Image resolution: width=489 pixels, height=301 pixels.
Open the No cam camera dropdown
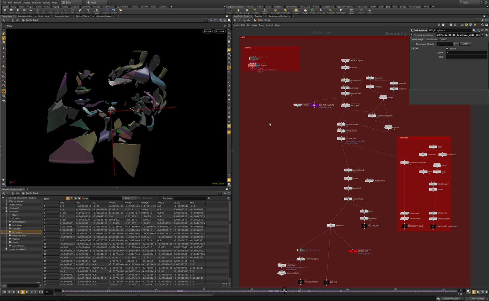tap(219, 31)
